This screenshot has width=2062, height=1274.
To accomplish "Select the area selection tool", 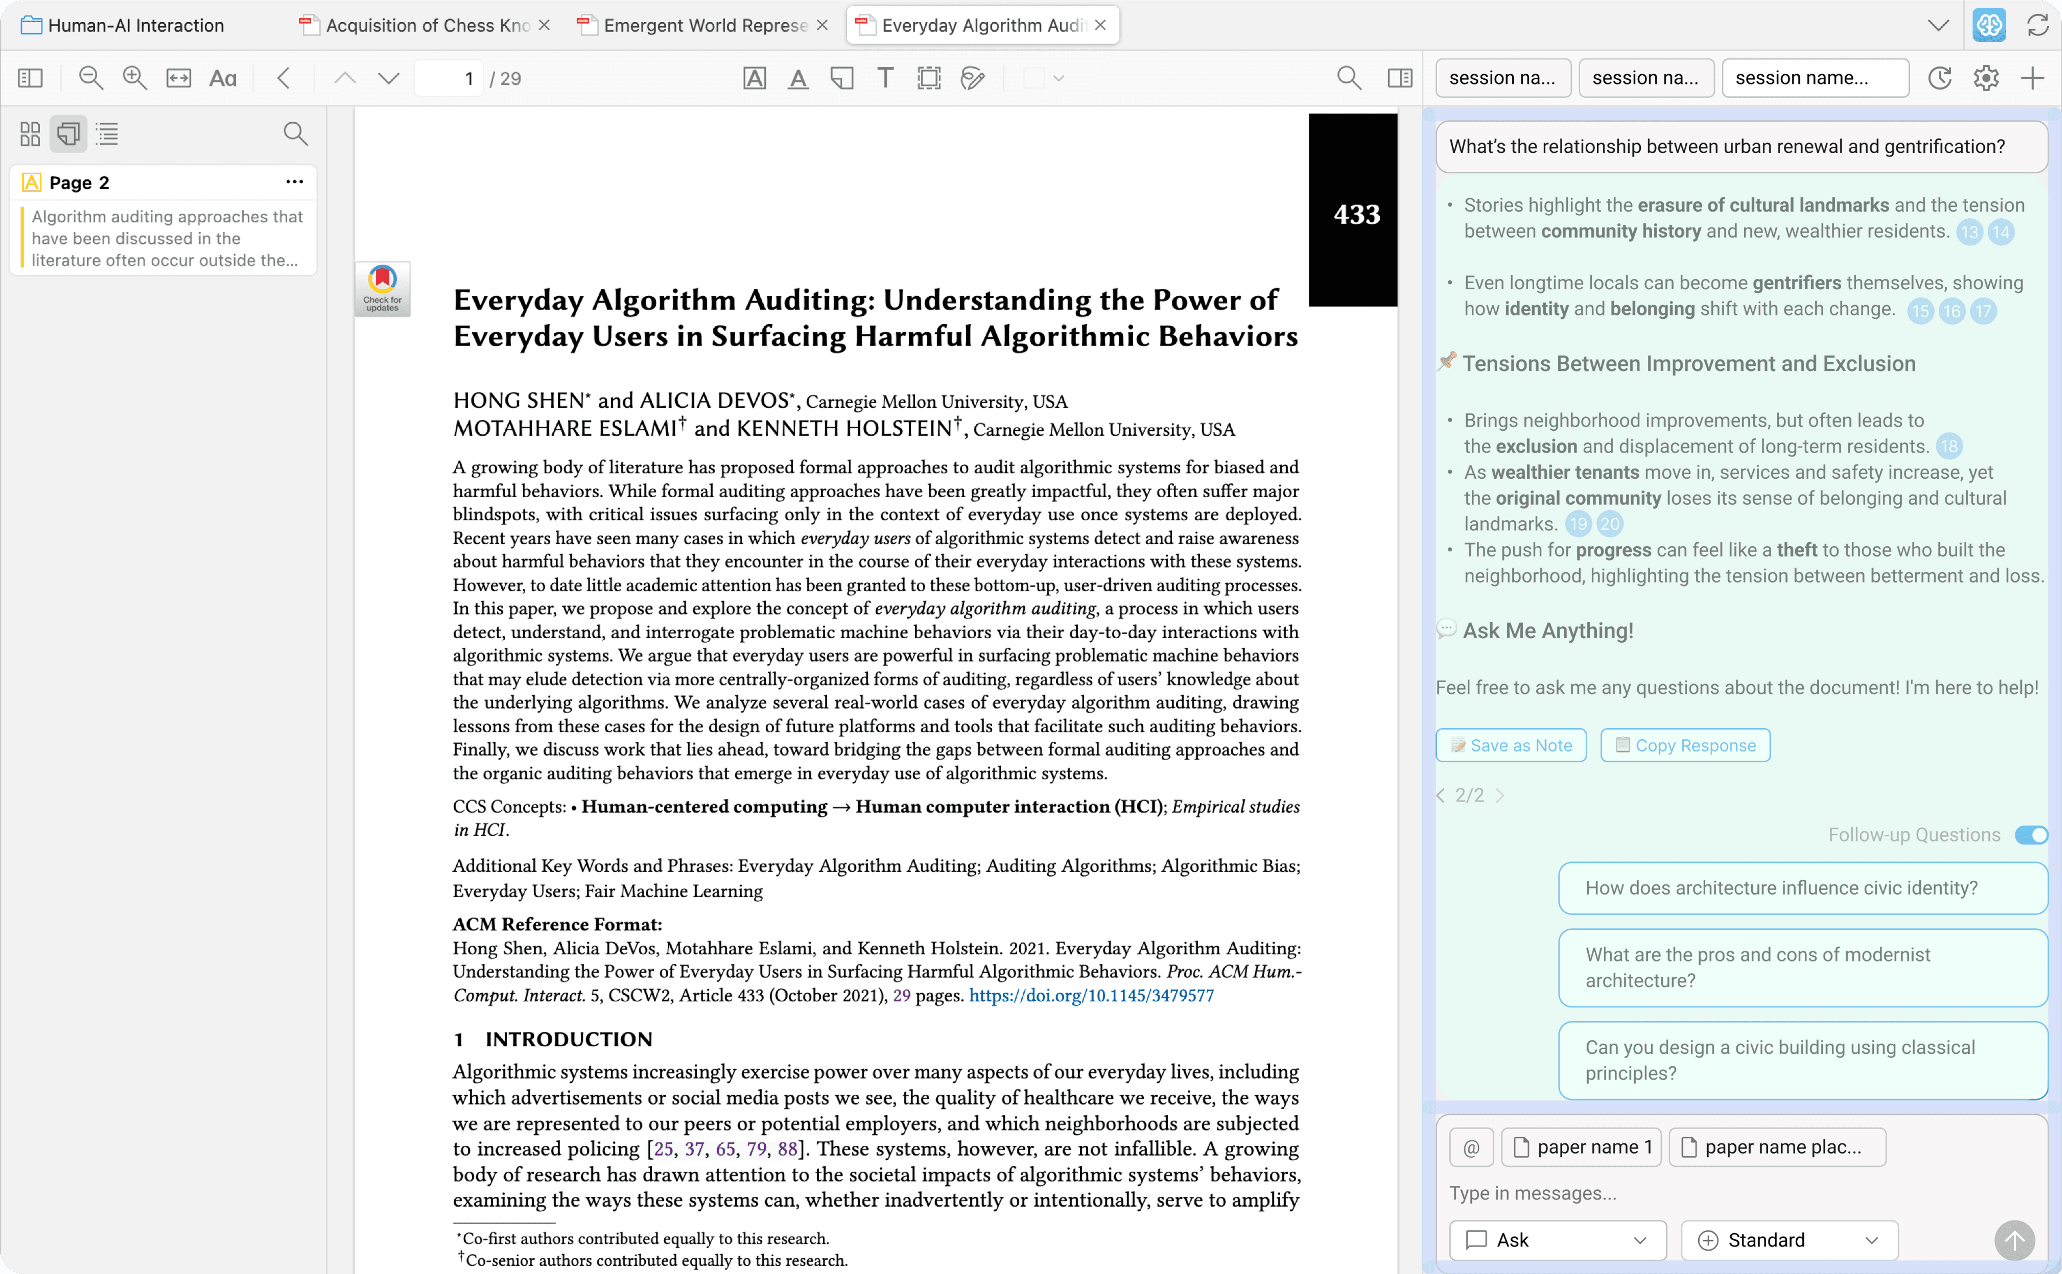I will tap(928, 78).
